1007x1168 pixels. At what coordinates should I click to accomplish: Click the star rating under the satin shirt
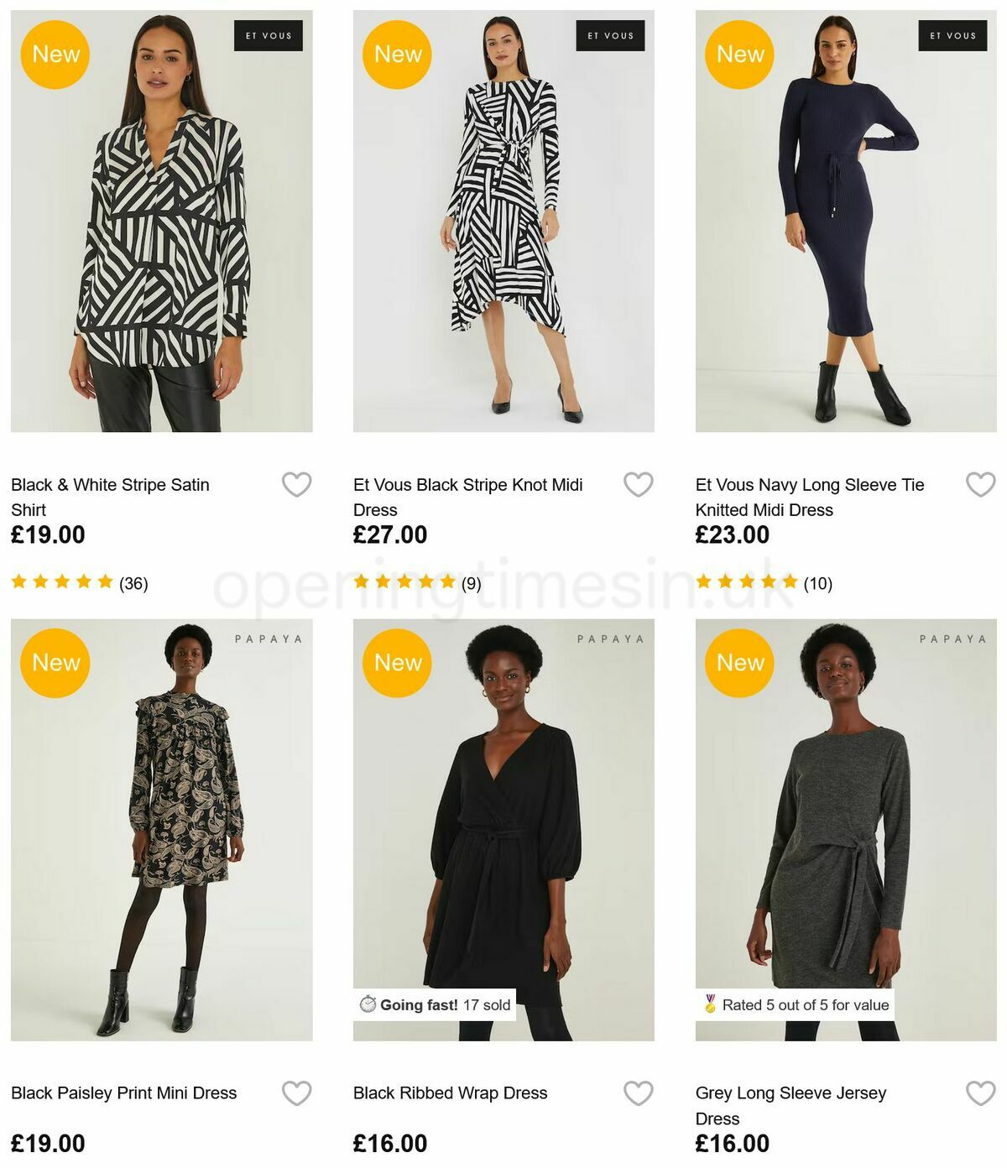tap(63, 581)
